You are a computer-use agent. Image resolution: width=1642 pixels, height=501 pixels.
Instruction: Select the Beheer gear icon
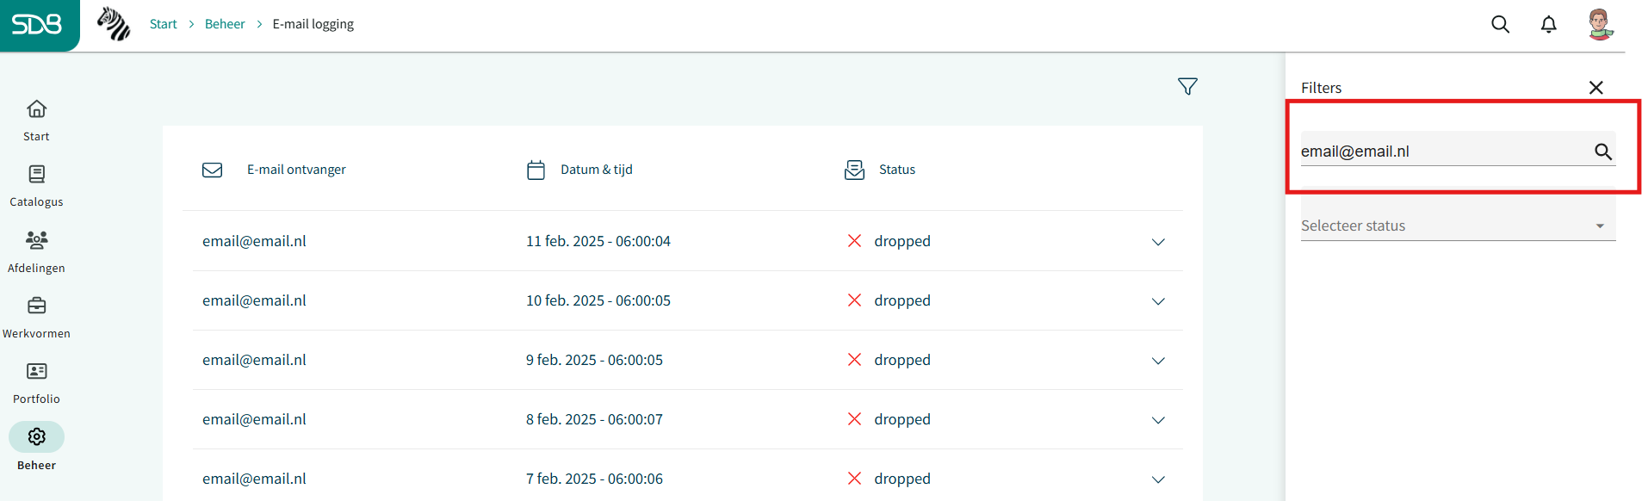[36, 437]
